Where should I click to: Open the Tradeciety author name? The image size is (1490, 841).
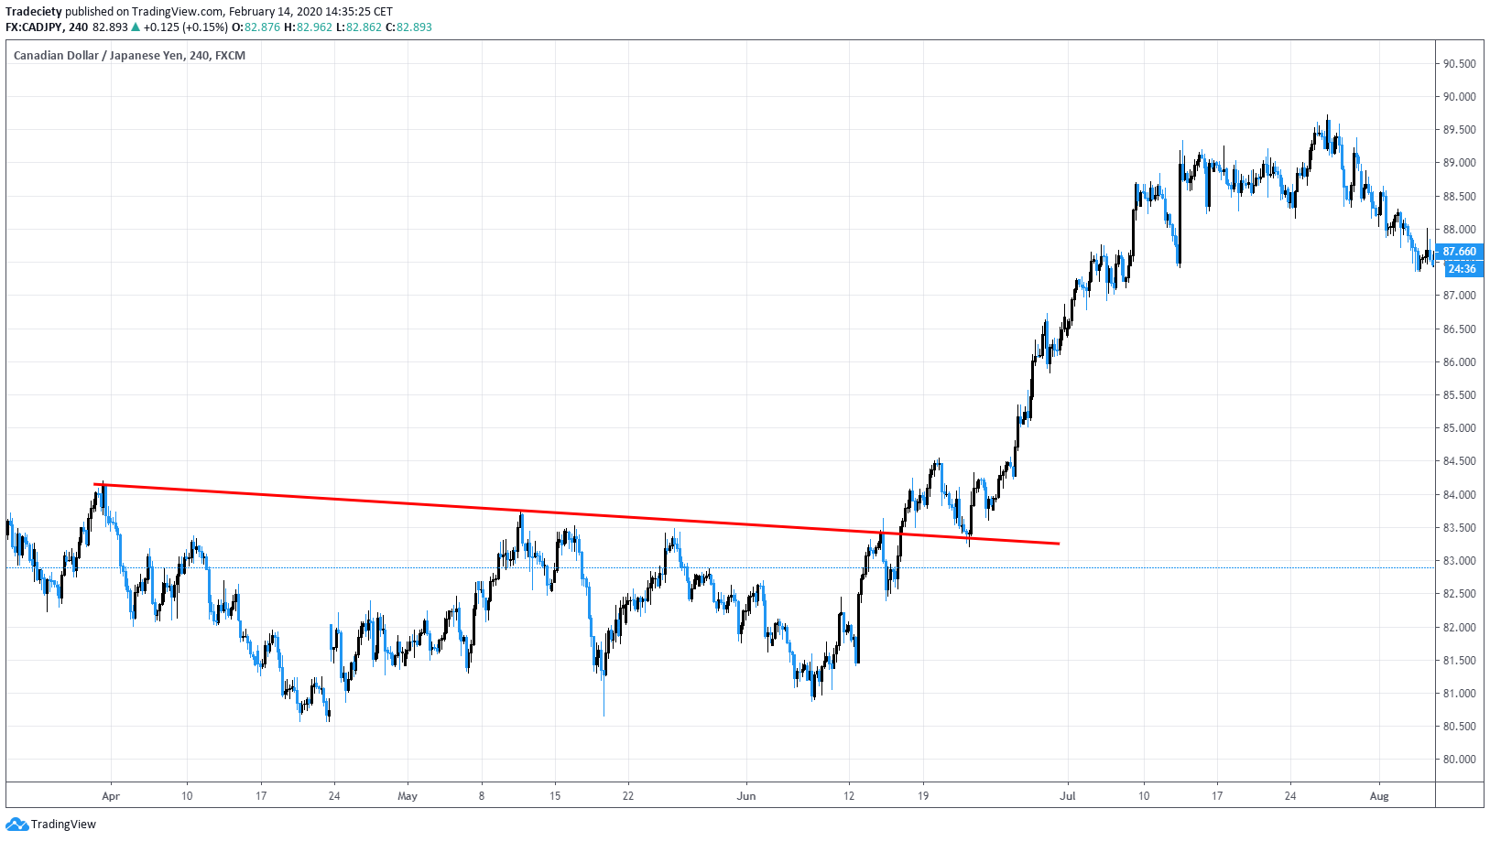33,12
